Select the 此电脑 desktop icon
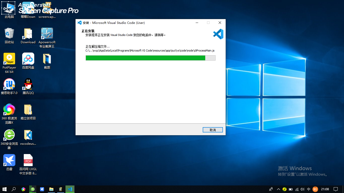 pos(9,11)
